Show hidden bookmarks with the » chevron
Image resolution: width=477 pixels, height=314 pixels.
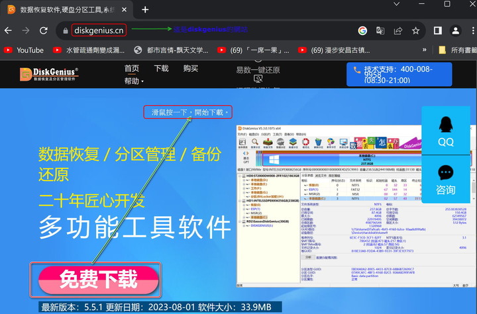(x=425, y=50)
